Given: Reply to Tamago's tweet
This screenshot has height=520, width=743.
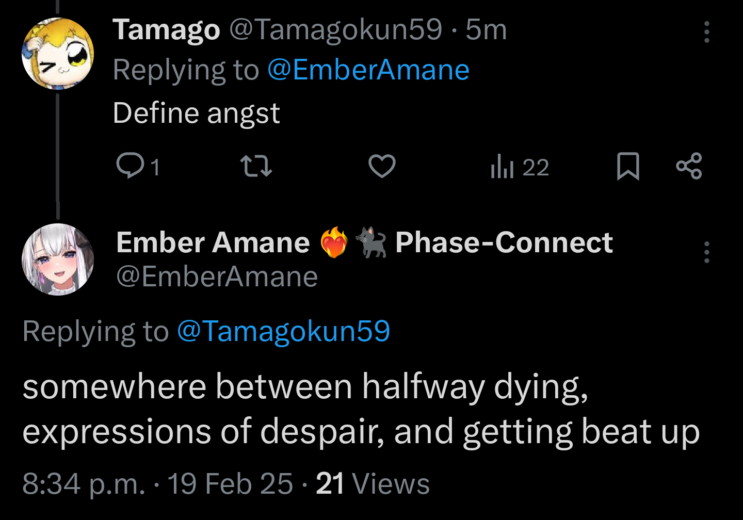Looking at the screenshot, I should [131, 166].
